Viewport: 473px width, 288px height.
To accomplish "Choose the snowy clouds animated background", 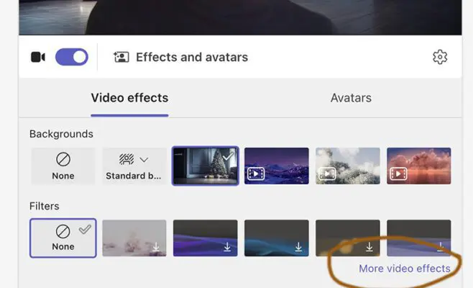I will pos(348,166).
